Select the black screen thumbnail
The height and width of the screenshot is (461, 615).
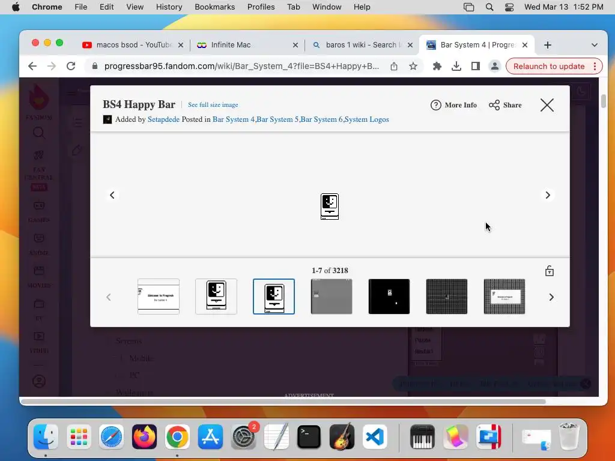pyautogui.click(x=389, y=297)
